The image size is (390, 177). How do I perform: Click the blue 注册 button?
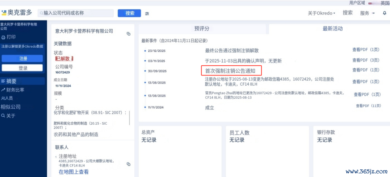[x=22, y=59]
